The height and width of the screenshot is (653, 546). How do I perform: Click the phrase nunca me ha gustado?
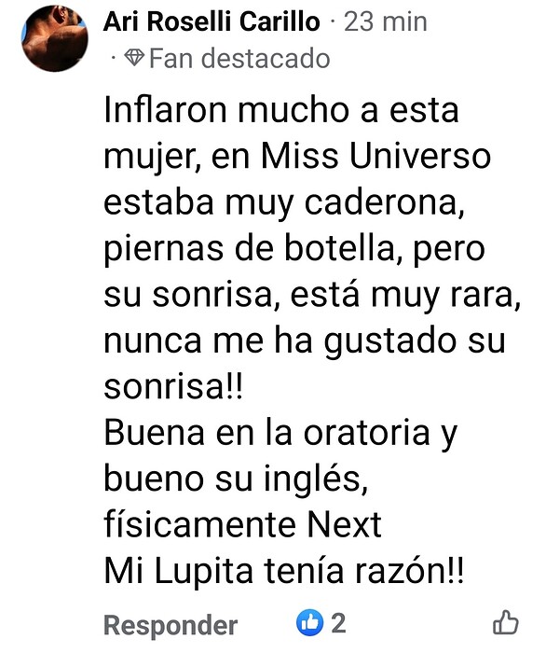(x=280, y=341)
